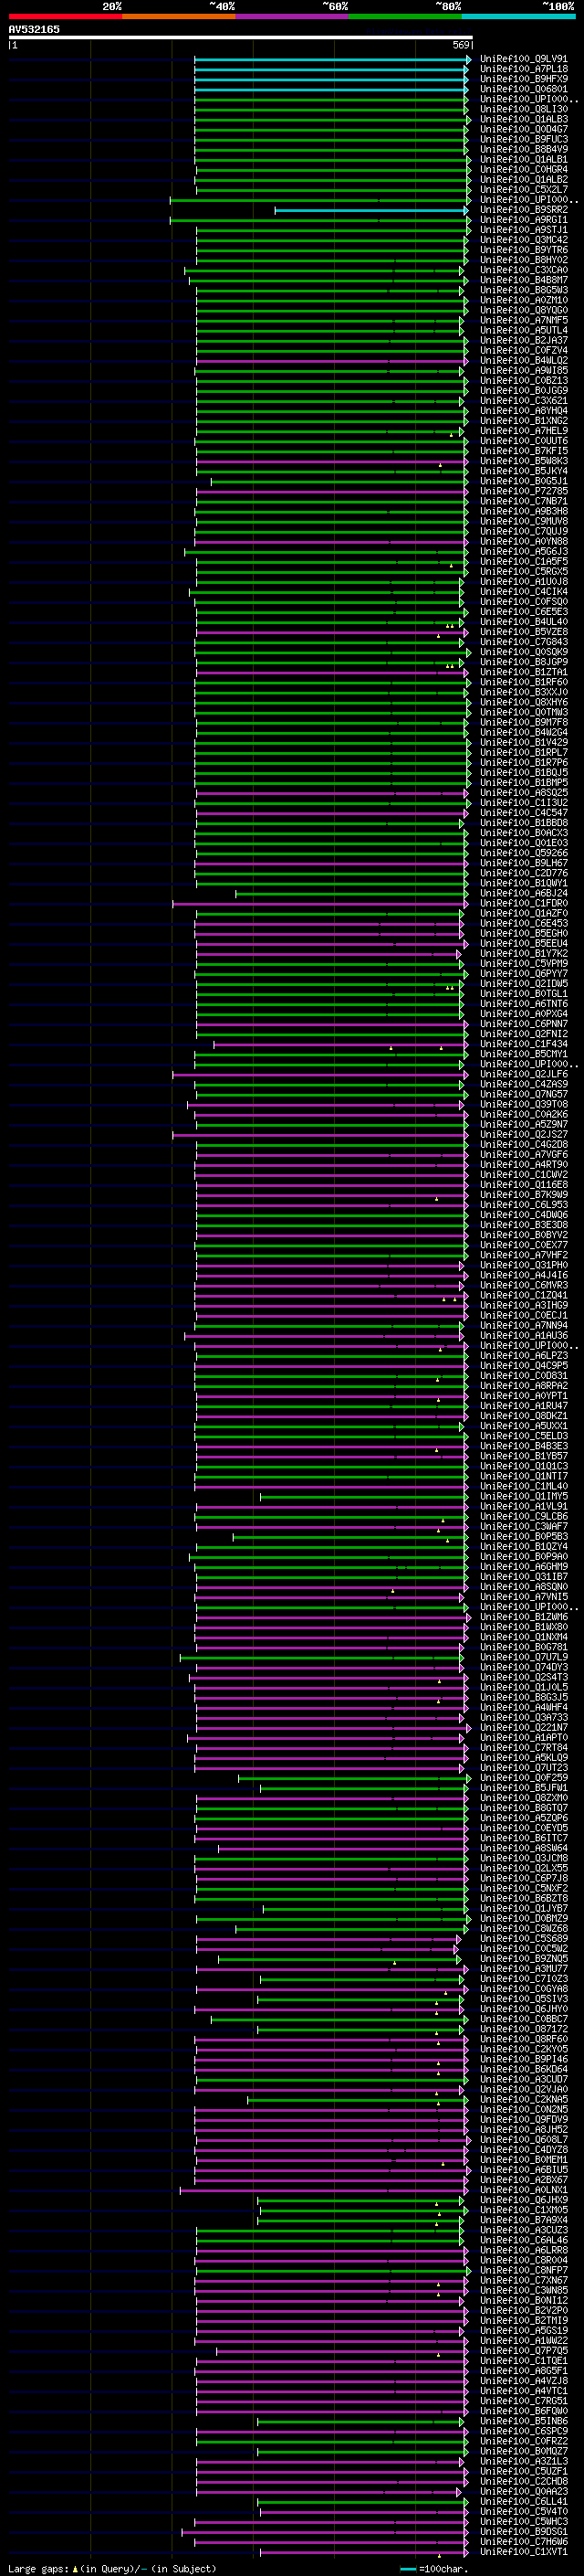The height and width of the screenshot is (2576, 584).
Task: Click the white query sequence bar
Action: 241,38
